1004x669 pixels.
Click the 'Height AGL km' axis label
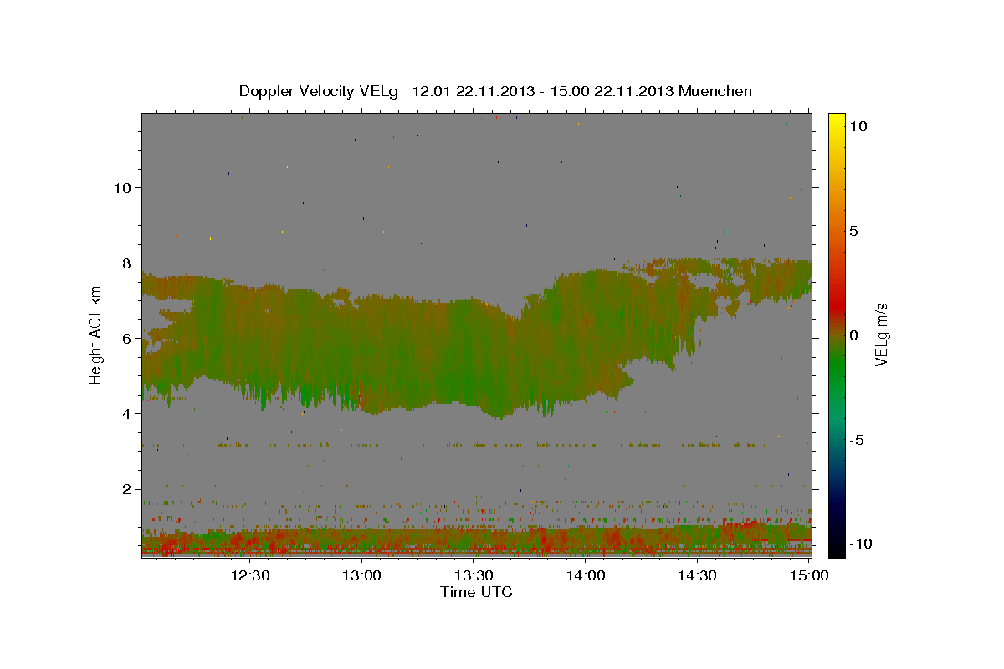(x=96, y=334)
